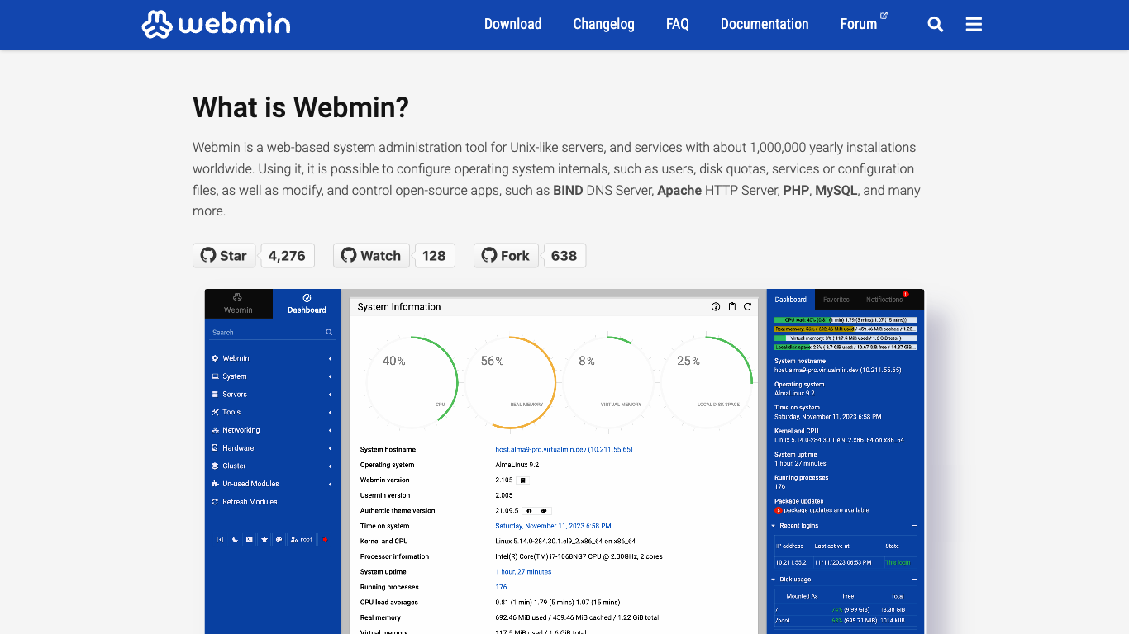Click the wrench icon next to Tools
Viewport: 1129px width, 634px height.
coord(215,412)
